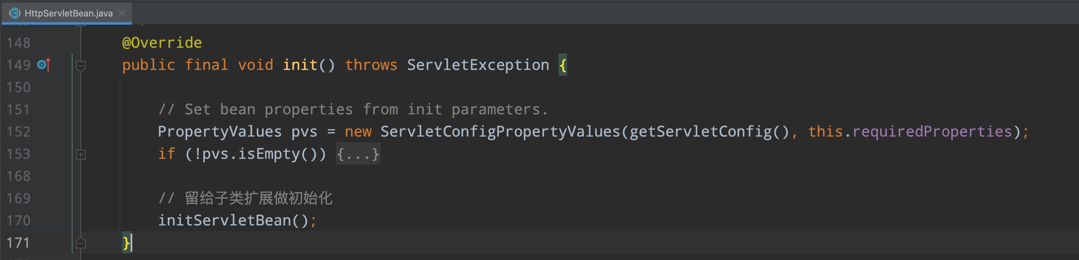The height and width of the screenshot is (260, 1079).
Task: Click the closing brace on line 171
Action: click(126, 242)
